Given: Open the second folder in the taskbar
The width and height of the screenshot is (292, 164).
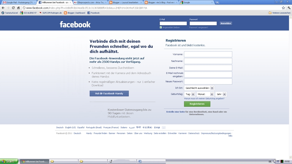Looking at the screenshot, I should point(93,161).
